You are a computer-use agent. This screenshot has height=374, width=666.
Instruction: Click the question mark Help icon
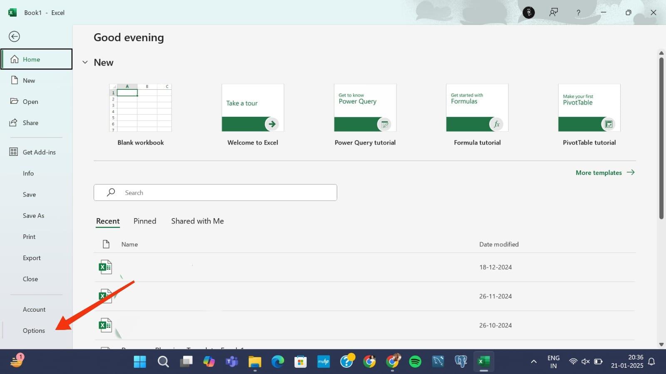click(578, 12)
